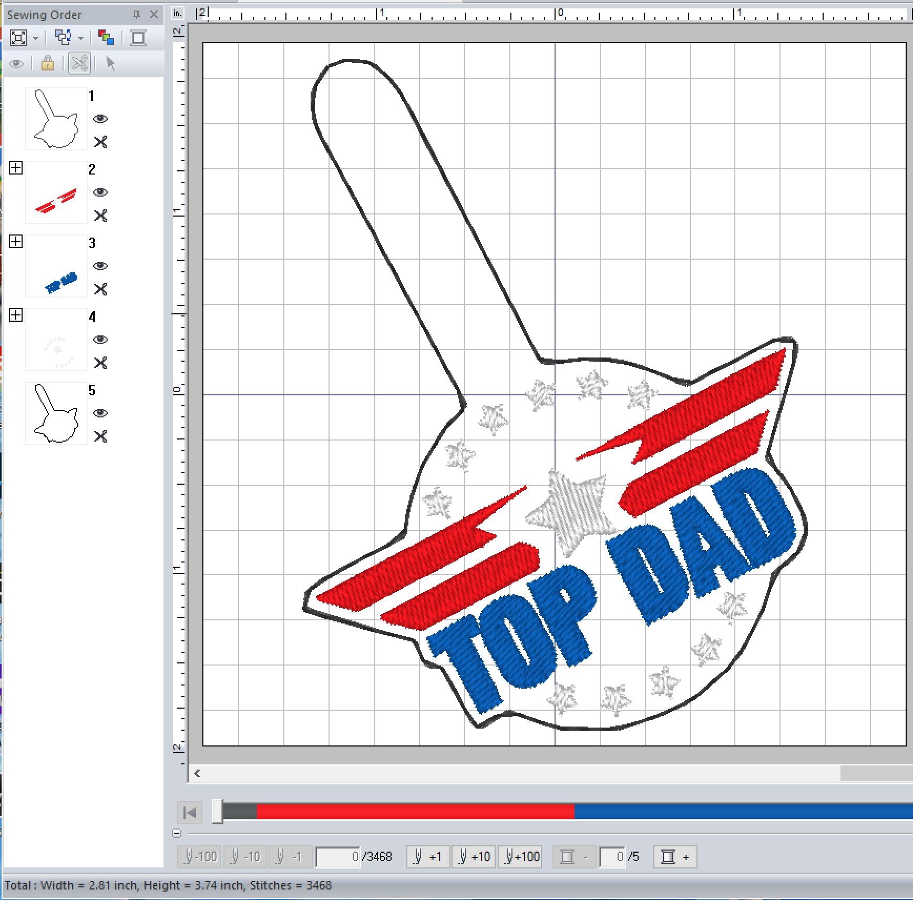Click the red segment of stitch progress bar
The height and width of the screenshot is (900, 913).
click(x=415, y=812)
